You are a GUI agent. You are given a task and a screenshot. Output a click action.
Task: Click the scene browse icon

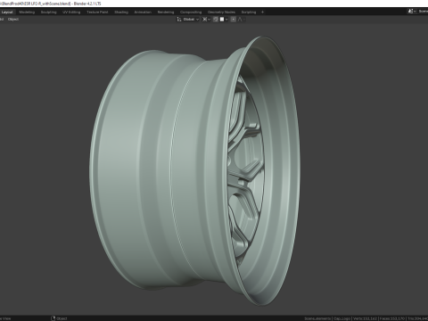[x=411, y=12]
